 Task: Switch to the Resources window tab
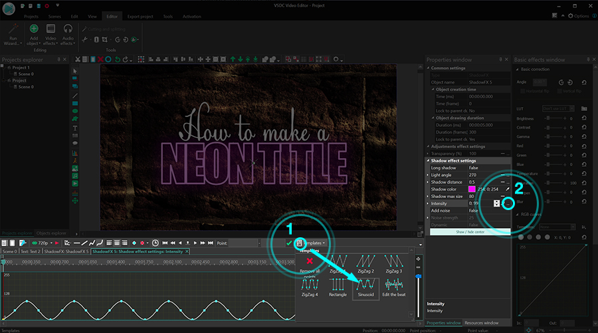[483, 322]
